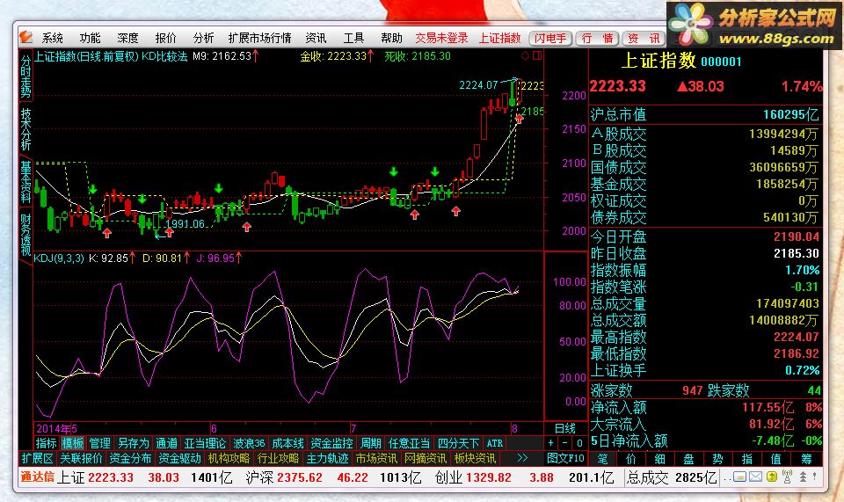Viewport: 844px width, 502px height.
Task: Click the double up-arrow status icon
Action: [x=803, y=477]
